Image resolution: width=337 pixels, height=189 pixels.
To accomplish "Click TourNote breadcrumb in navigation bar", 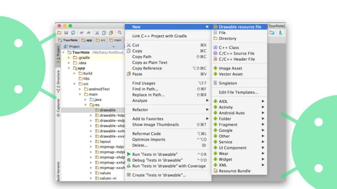I will 68,40.
